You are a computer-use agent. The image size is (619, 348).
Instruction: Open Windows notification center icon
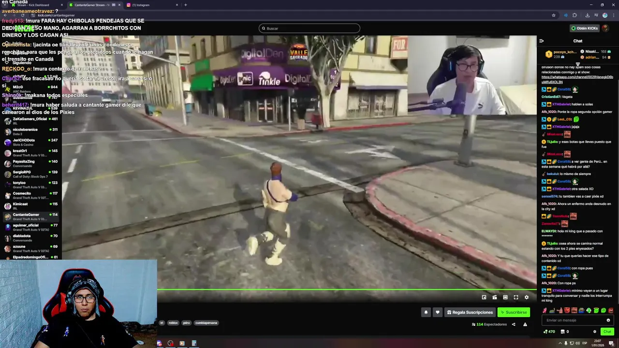tap(612, 344)
